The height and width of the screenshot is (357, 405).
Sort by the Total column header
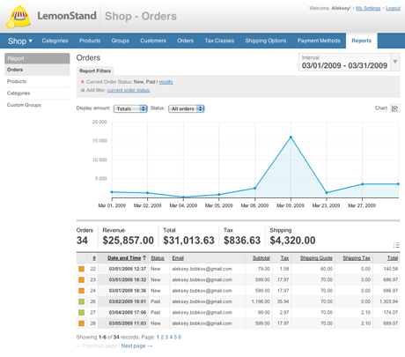tap(393, 258)
